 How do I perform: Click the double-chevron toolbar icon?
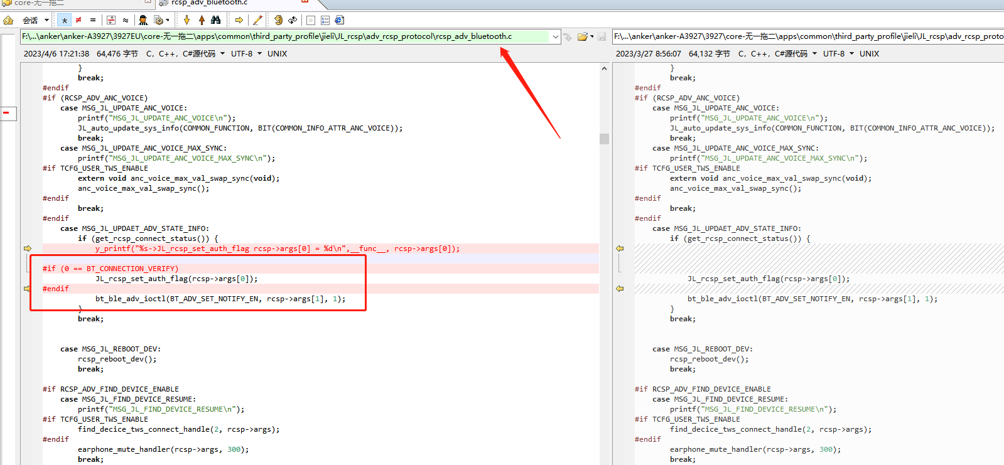pyautogui.click(x=311, y=20)
